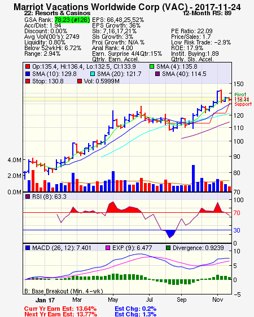Click the 'ROE: 17.9%' text

point(187,48)
